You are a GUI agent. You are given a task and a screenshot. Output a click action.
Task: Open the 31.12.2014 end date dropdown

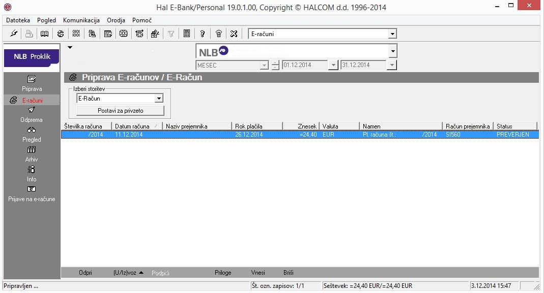(392, 65)
